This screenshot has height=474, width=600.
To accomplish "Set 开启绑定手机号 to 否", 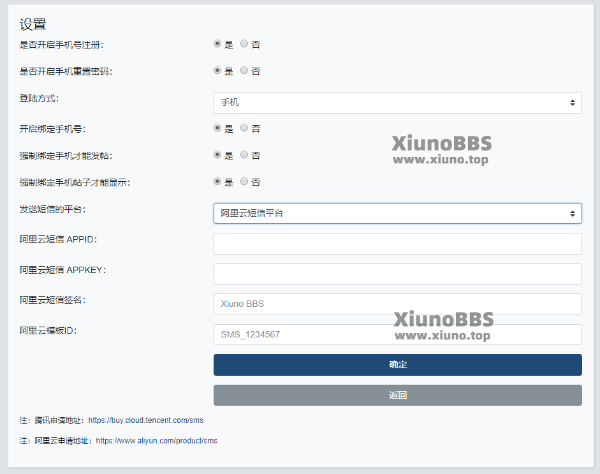I will coord(244,128).
